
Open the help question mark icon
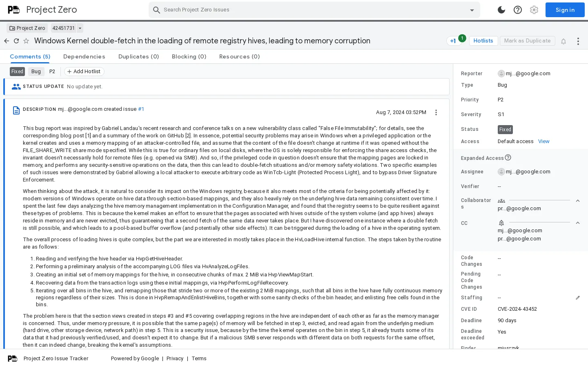coord(518,10)
